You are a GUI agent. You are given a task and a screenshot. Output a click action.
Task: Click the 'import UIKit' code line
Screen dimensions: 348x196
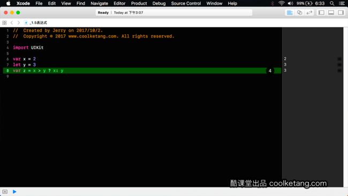(x=28, y=48)
